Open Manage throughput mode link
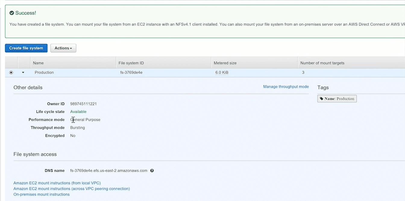 (x=286, y=87)
